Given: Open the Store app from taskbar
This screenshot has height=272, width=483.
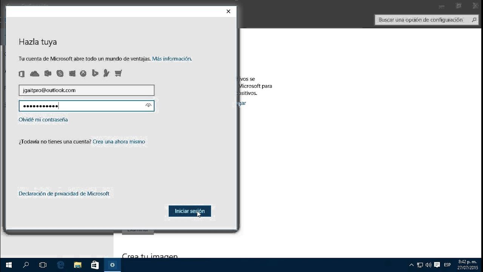Looking at the screenshot, I should [95, 265].
